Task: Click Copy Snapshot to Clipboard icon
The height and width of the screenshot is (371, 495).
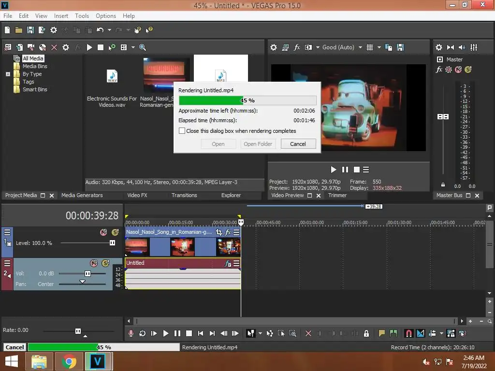Action: tap(389, 47)
